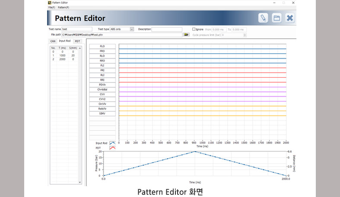Click the Description input field
This screenshot has height=197, width=340.
(x=167, y=29)
